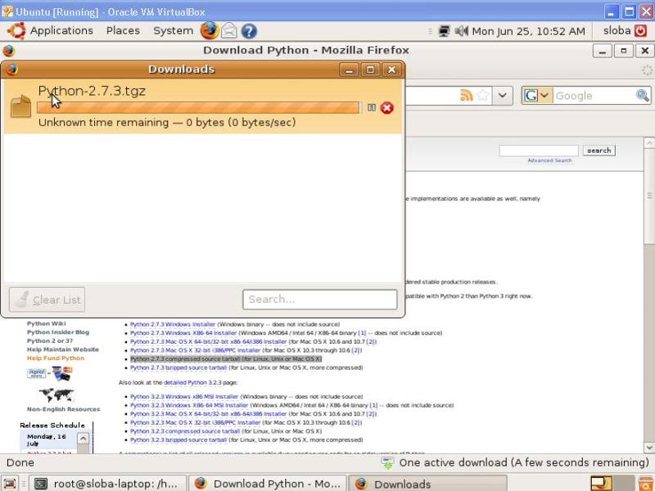Click the PayPal donation image

(x=49, y=373)
